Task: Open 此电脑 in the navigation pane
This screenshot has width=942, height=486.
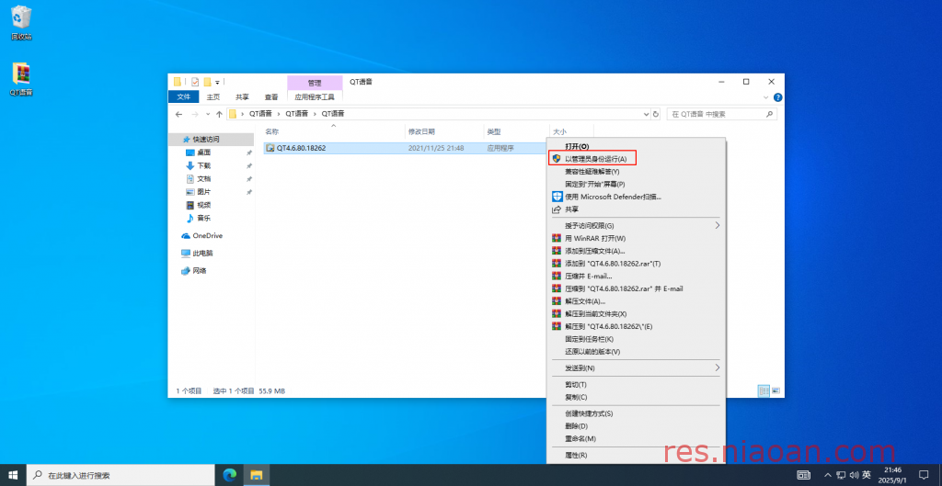Action: coord(198,254)
